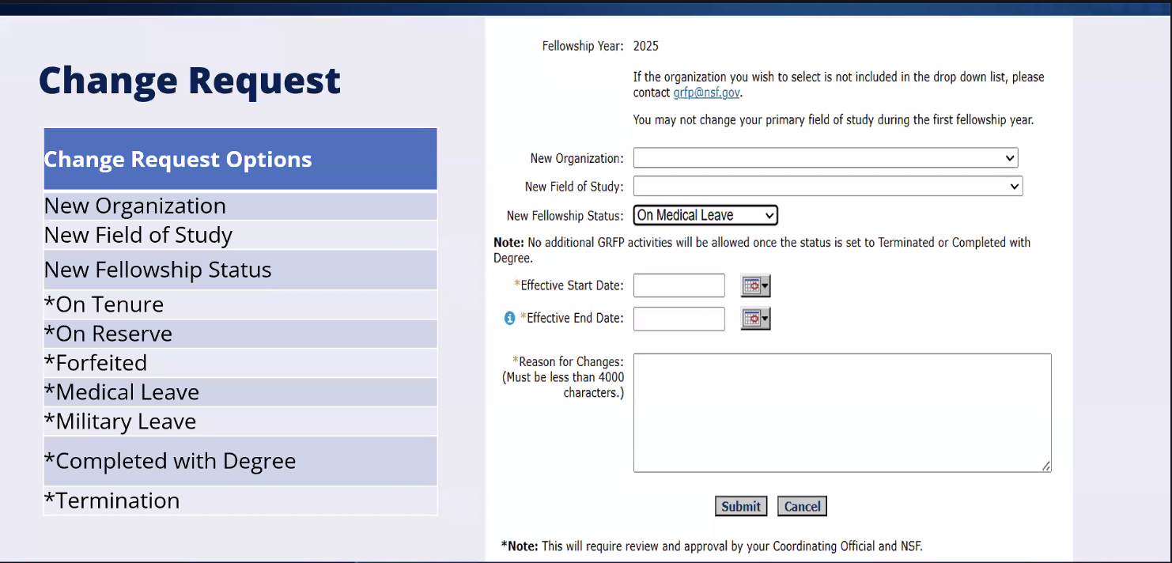Viewport: 1172px width, 563px height.
Task: Focus the Reason for Changes text area
Action: pyautogui.click(x=842, y=413)
